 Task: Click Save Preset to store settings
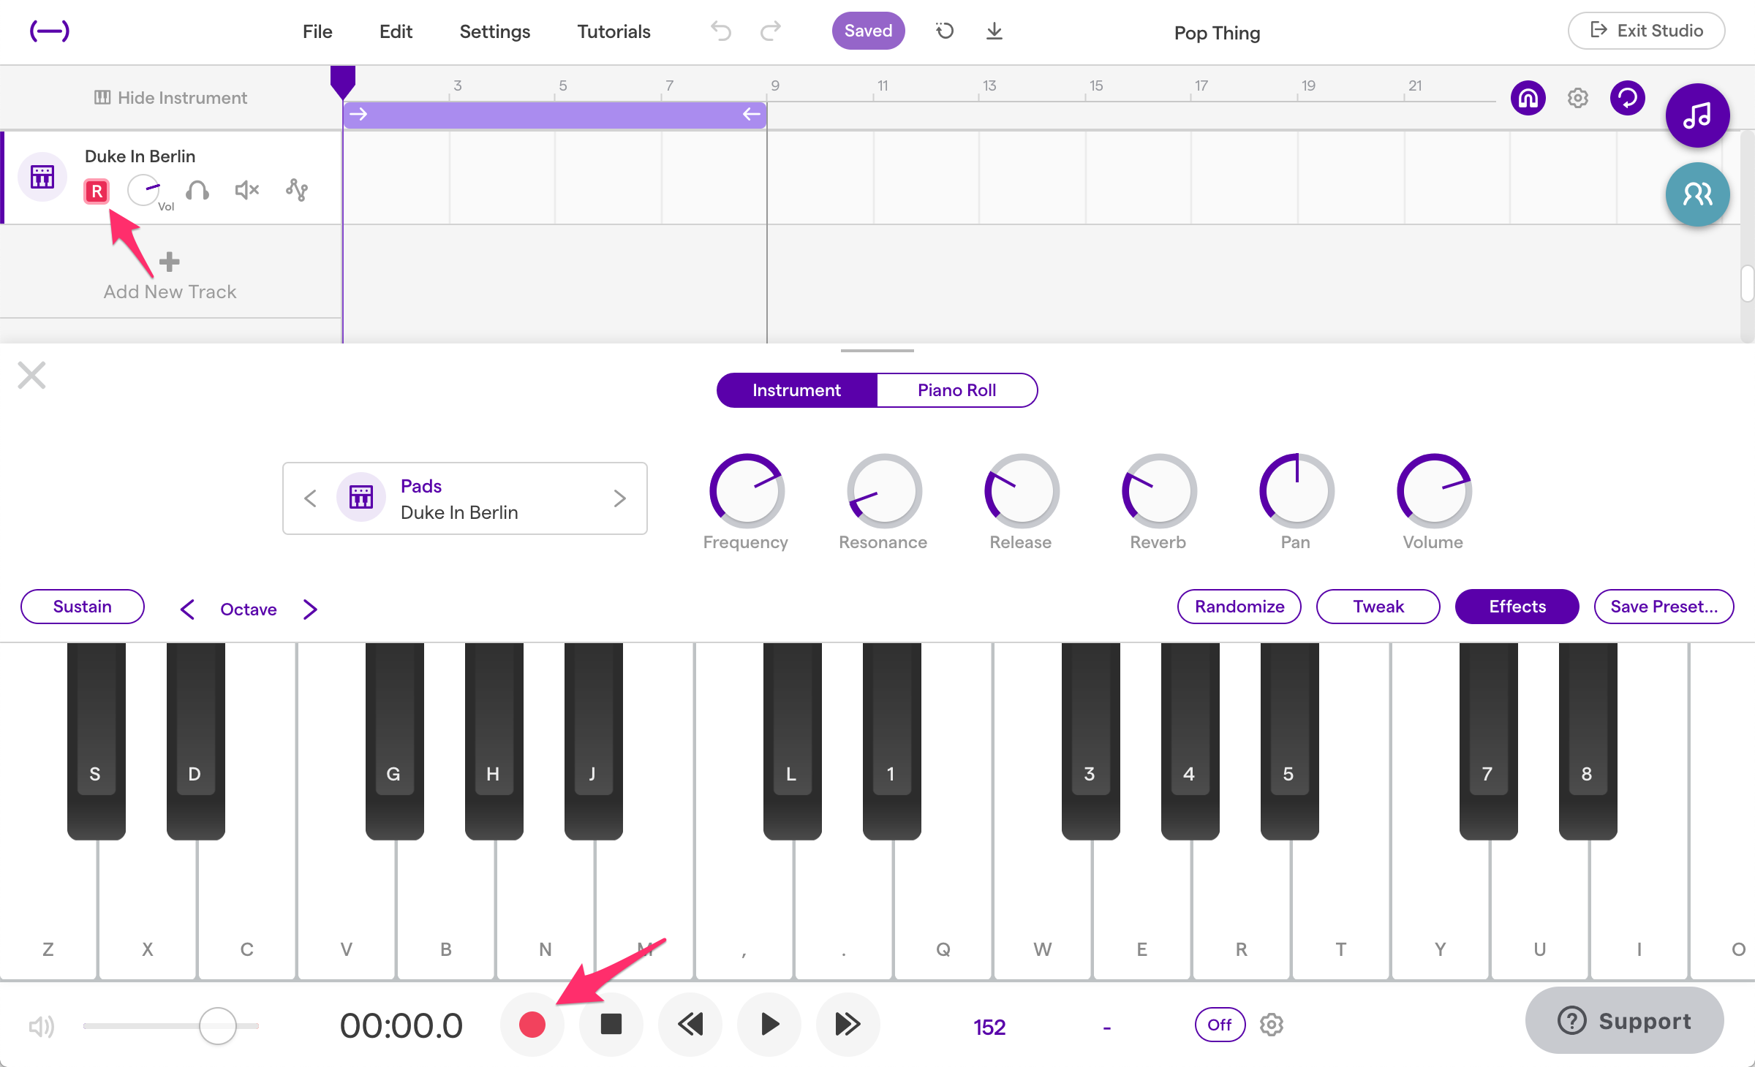click(1662, 607)
